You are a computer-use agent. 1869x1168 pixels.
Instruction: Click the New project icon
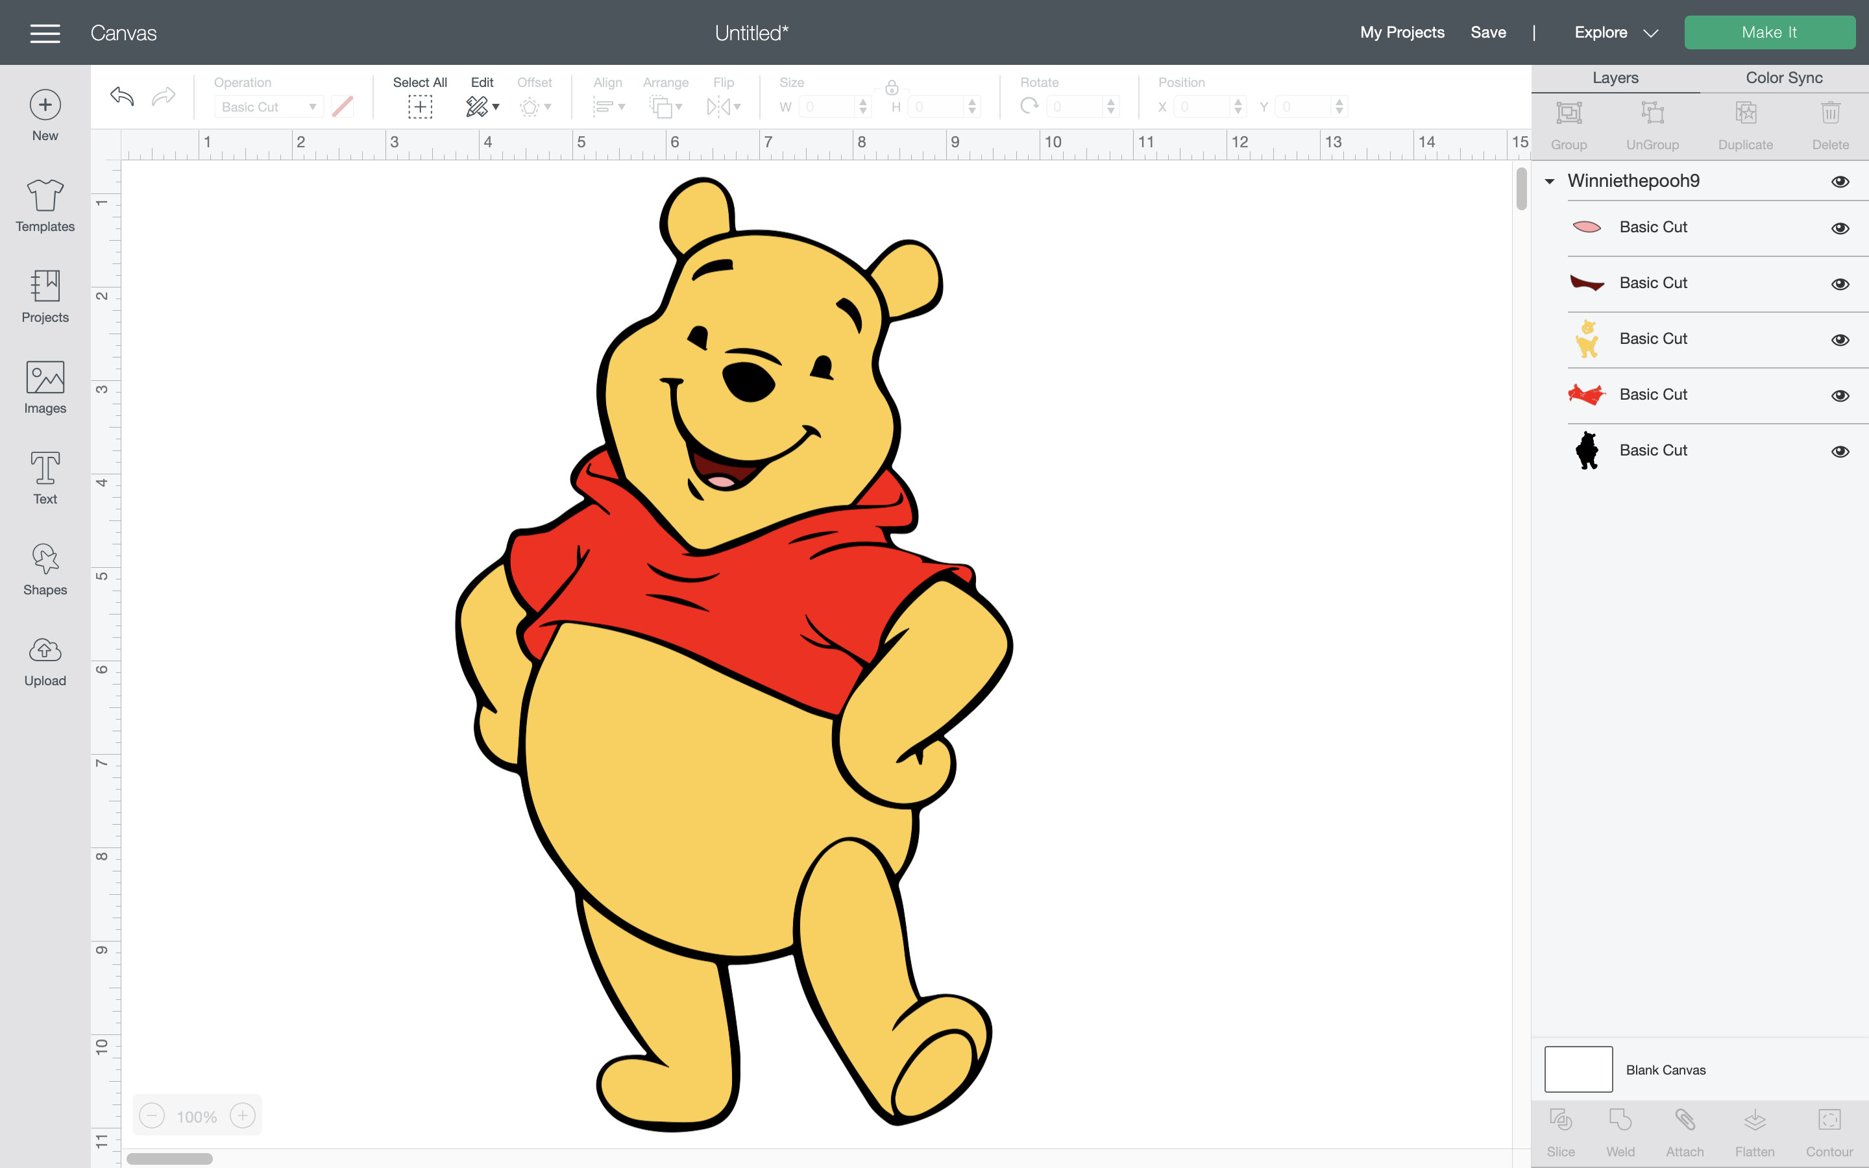click(45, 105)
